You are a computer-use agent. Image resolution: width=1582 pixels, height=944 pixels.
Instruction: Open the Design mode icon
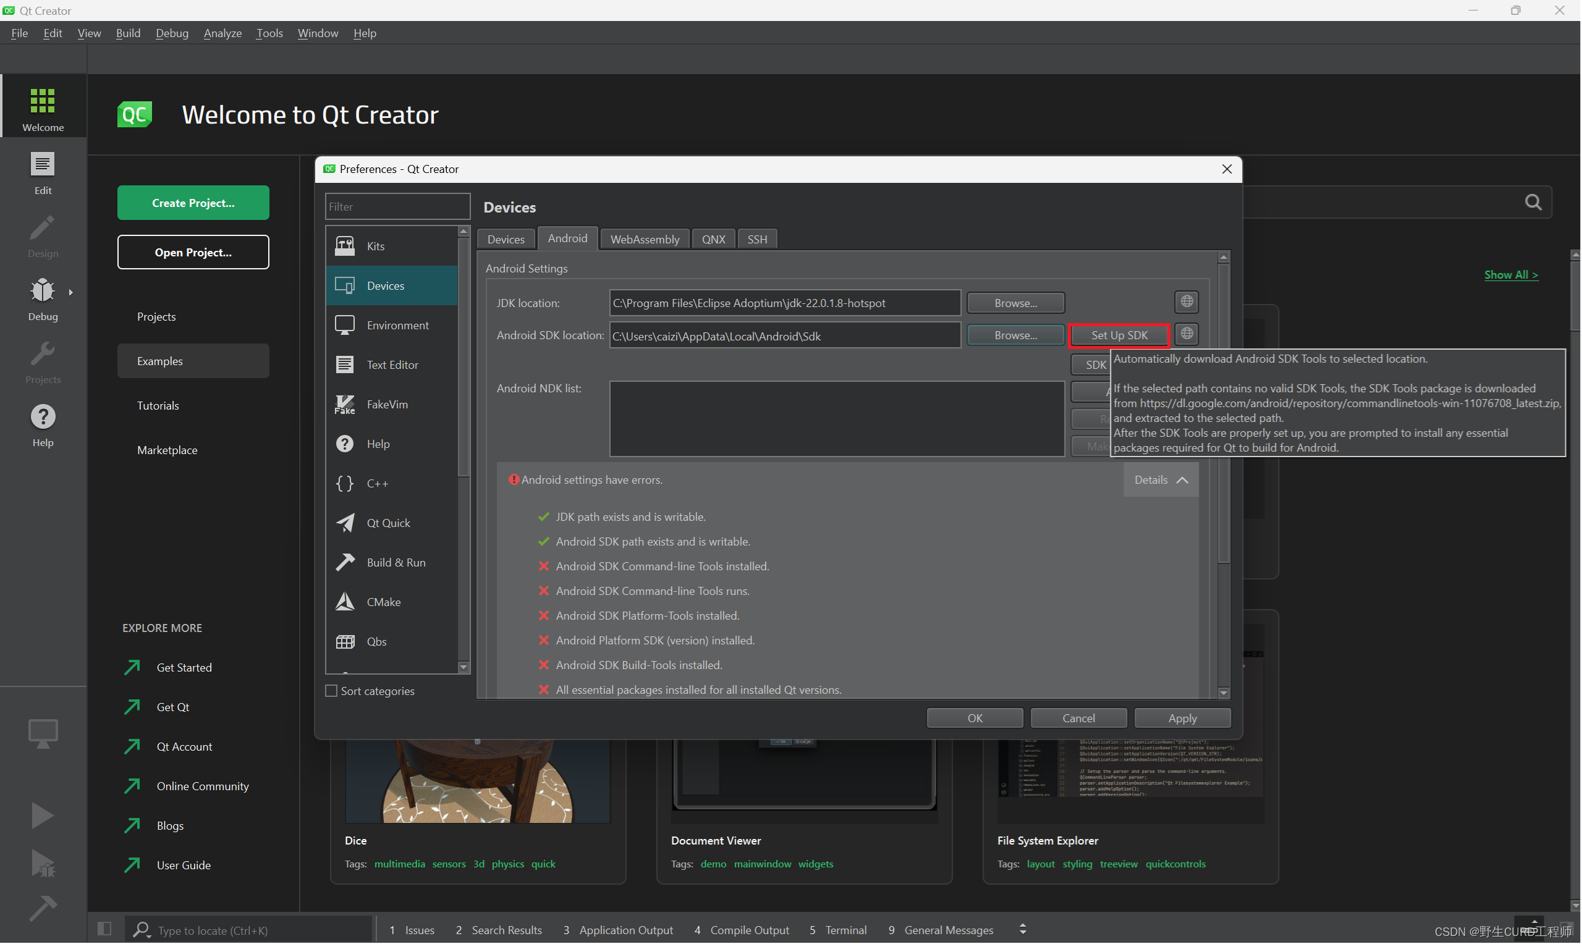click(43, 236)
